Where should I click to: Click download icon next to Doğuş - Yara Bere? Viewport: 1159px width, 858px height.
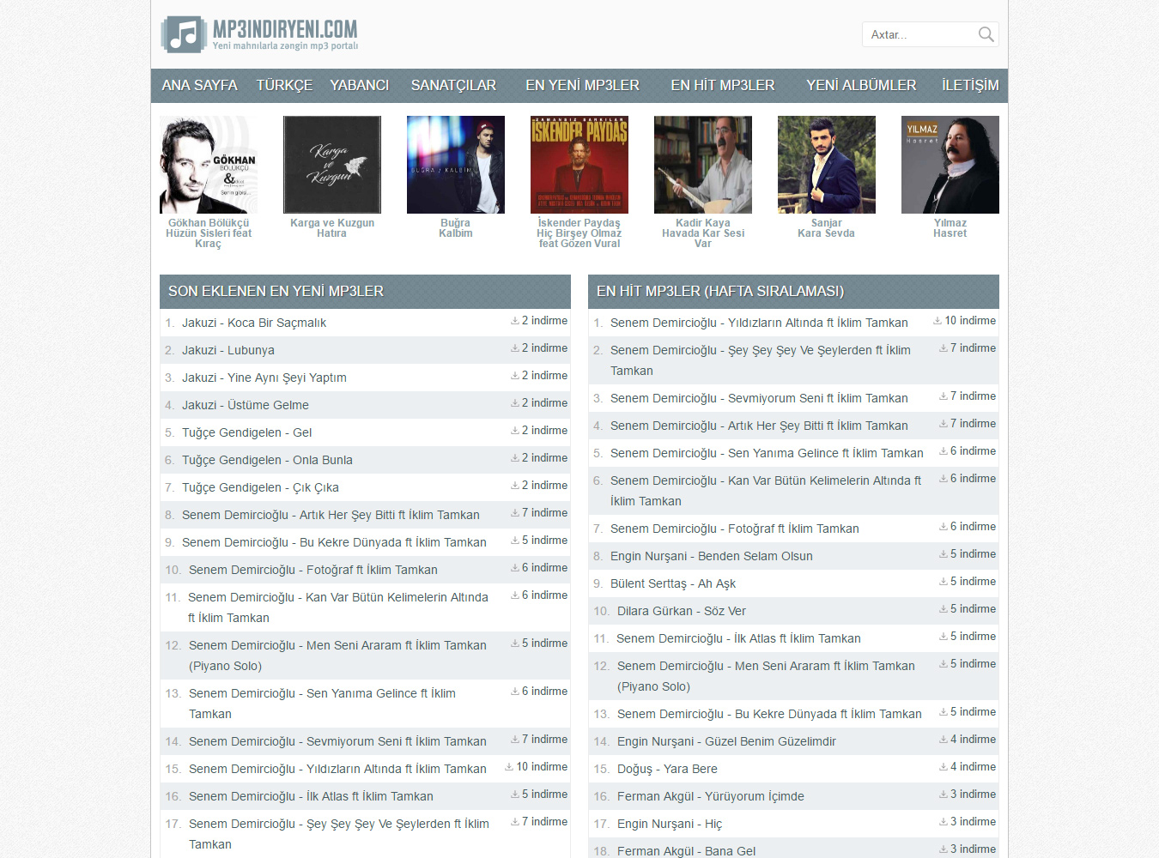[x=944, y=767]
